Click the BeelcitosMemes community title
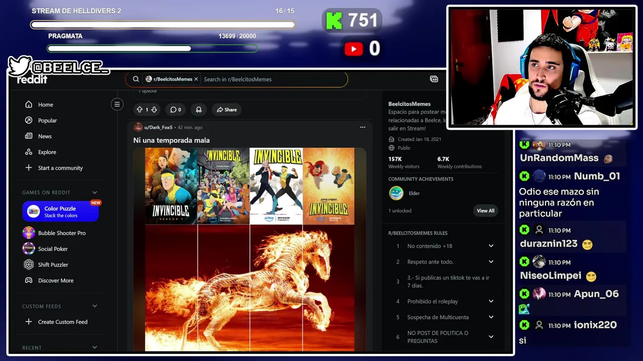Image resolution: width=643 pixels, height=361 pixels. [409, 104]
